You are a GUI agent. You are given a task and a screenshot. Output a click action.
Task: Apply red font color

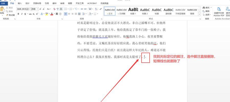52,14
